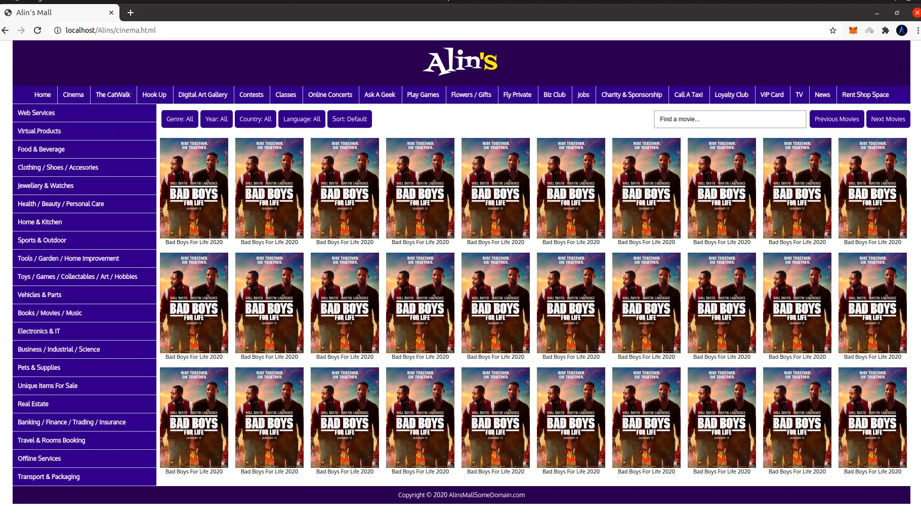Open the Genre: All filter
This screenshot has height=523, width=921.
tap(180, 119)
